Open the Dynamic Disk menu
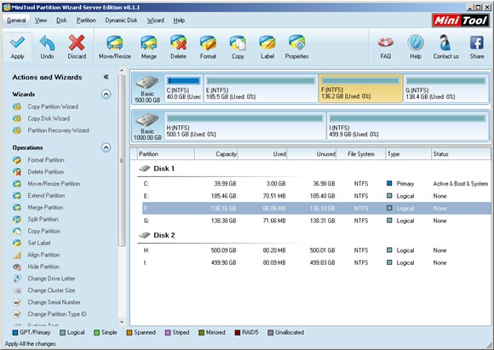This screenshot has width=494, height=350. (x=121, y=20)
